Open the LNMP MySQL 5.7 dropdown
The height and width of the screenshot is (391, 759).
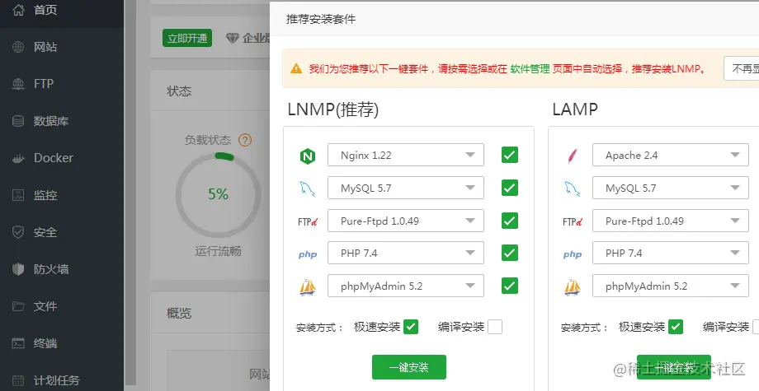click(406, 188)
